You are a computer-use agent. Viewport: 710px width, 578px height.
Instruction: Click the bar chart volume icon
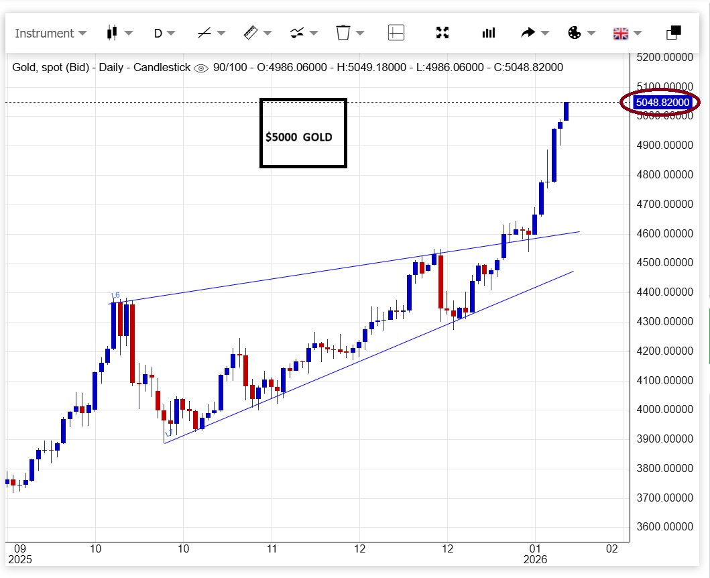click(x=489, y=32)
